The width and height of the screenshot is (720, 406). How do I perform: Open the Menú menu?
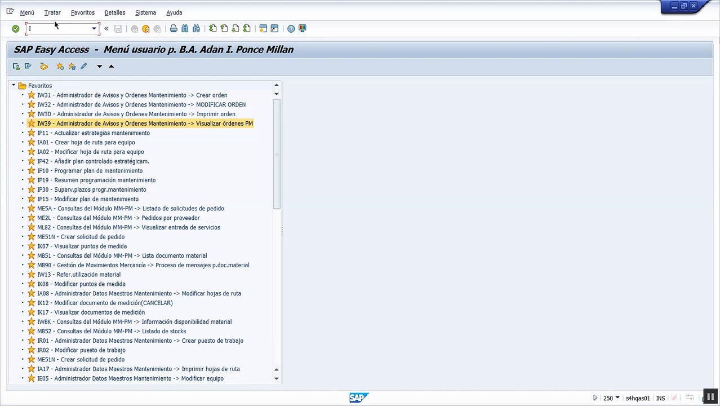pyautogui.click(x=27, y=12)
